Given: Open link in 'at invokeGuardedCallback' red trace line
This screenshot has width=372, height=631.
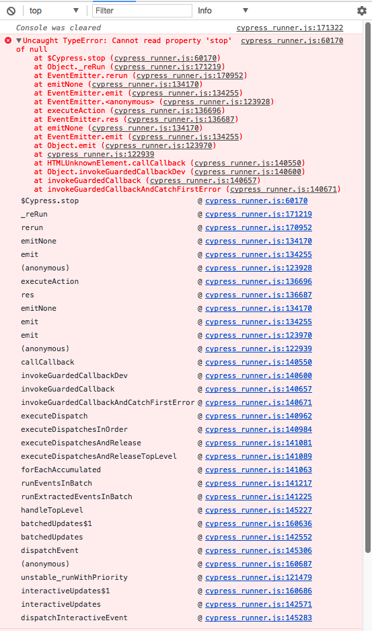Looking at the screenshot, I should click(203, 181).
